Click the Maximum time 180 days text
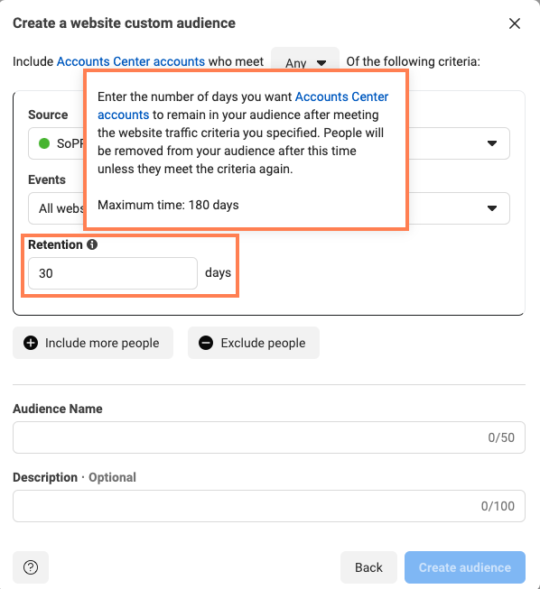540x589 pixels. pos(168,205)
